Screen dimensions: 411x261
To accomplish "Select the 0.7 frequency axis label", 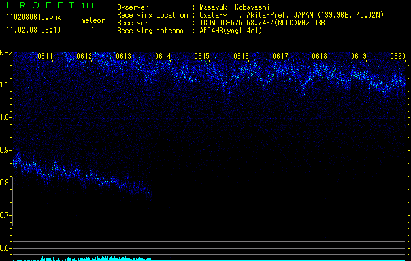I will click(6, 215).
